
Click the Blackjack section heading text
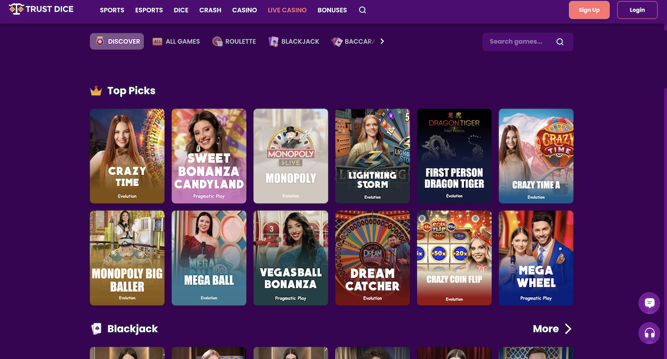132,329
